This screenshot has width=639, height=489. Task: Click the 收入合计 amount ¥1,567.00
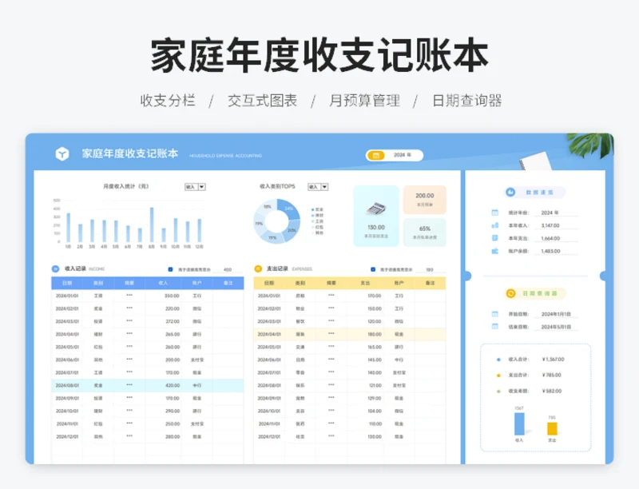pyautogui.click(x=553, y=360)
